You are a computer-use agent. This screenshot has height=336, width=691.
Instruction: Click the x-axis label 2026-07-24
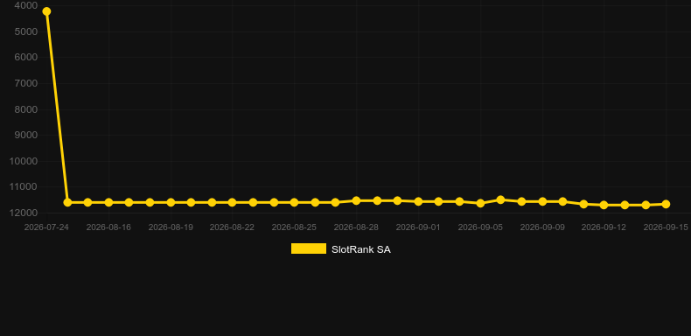coord(46,227)
